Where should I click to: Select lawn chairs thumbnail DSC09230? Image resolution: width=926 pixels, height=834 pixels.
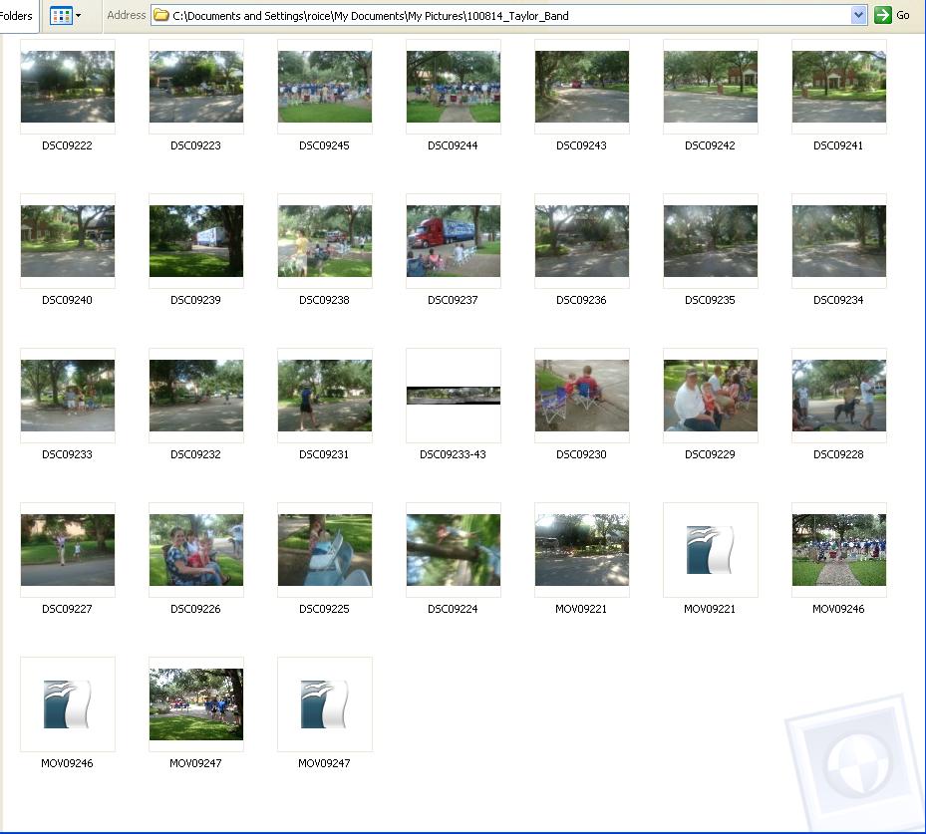coord(582,396)
